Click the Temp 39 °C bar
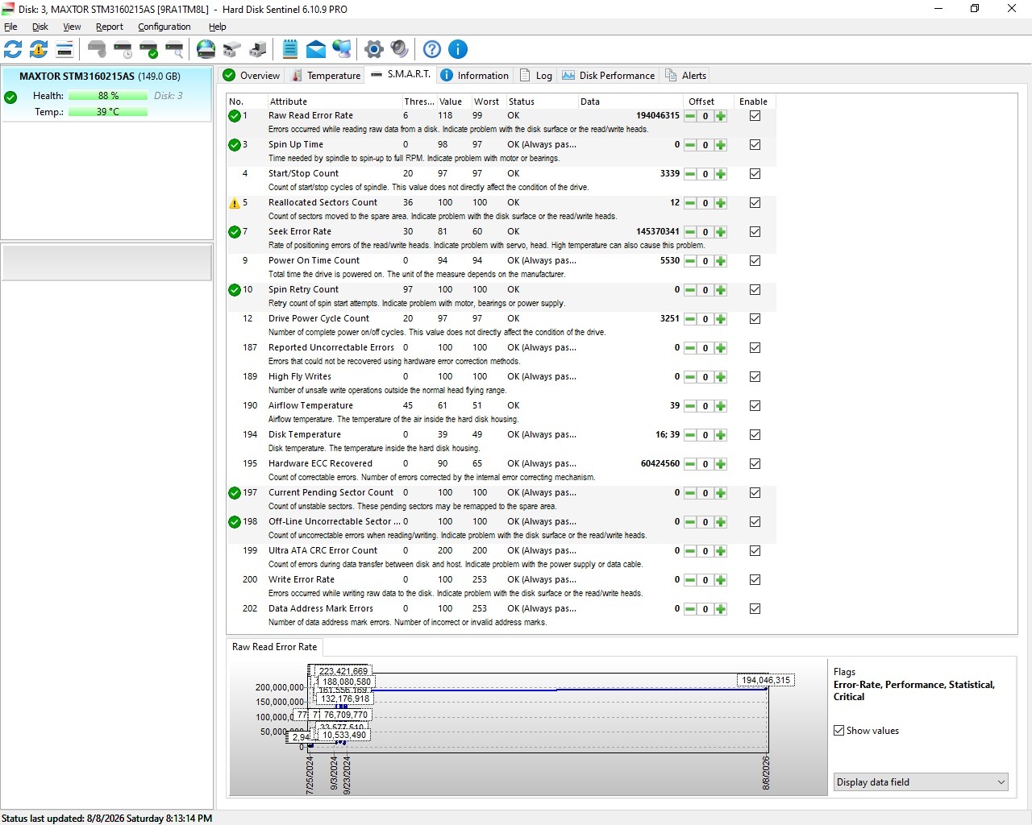1032x825 pixels. (108, 112)
